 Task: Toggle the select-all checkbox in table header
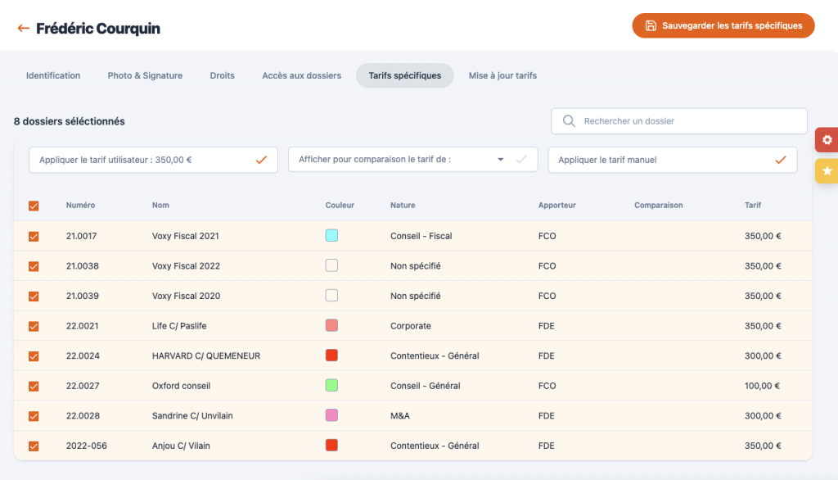34,206
